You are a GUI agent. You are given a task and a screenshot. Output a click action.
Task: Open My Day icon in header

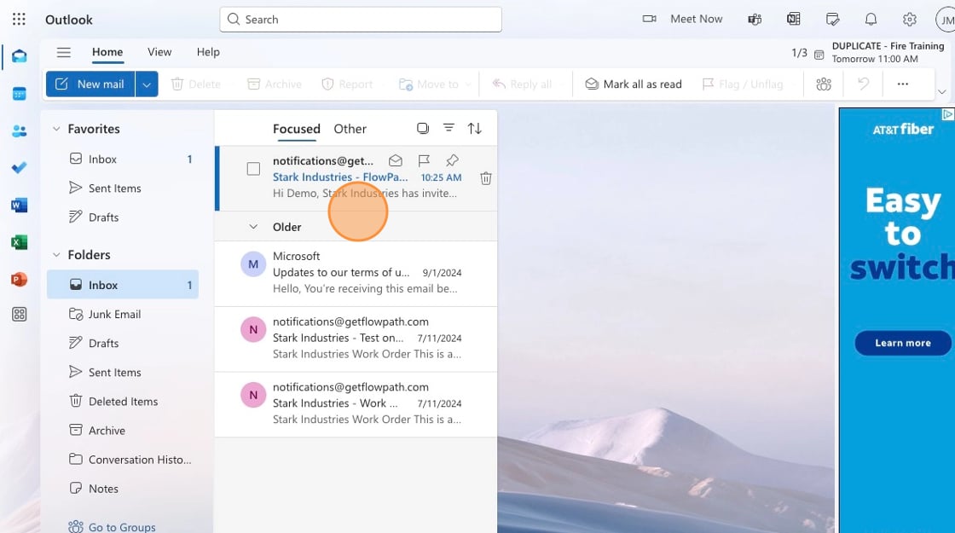click(832, 20)
